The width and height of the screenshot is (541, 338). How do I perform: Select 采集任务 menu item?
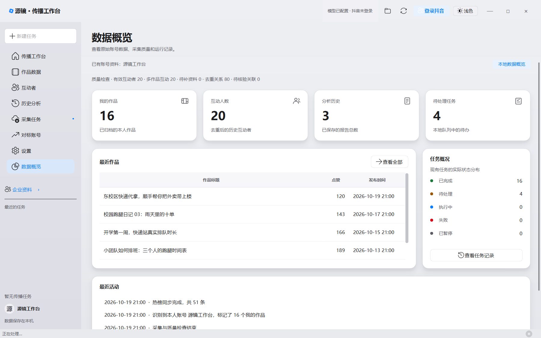point(41,119)
